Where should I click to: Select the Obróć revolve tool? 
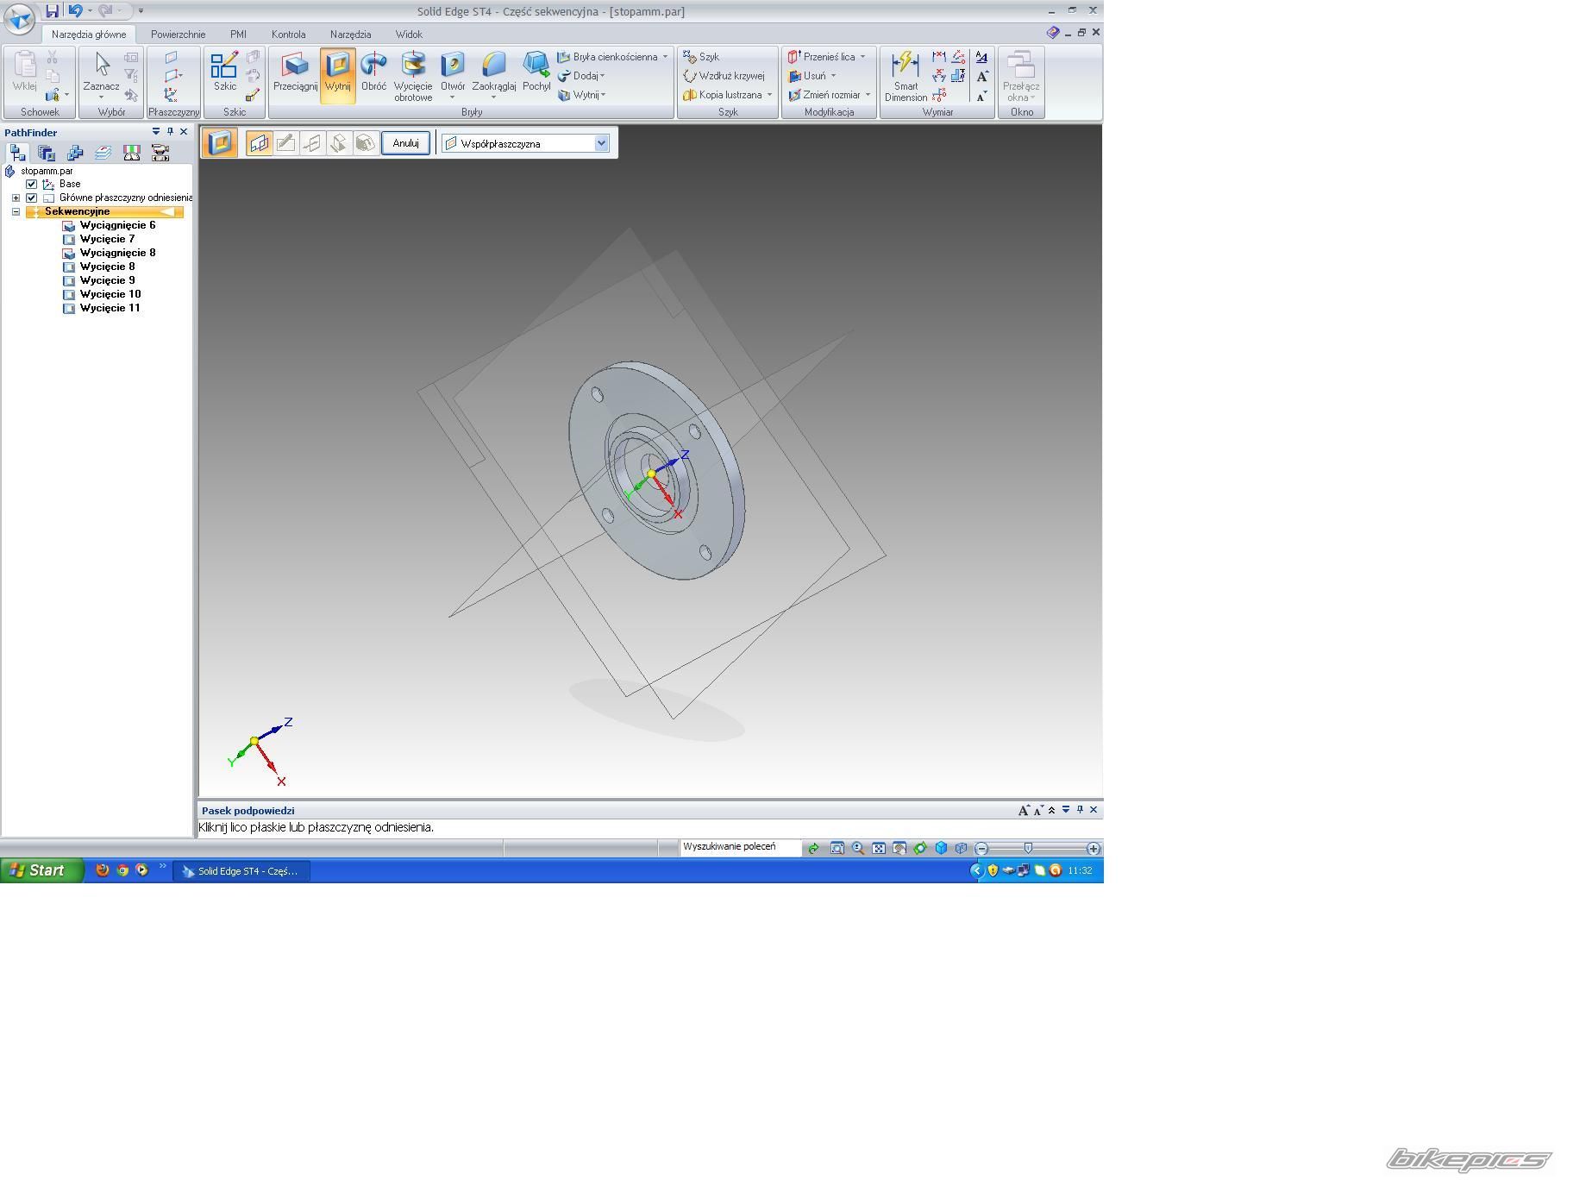[373, 72]
